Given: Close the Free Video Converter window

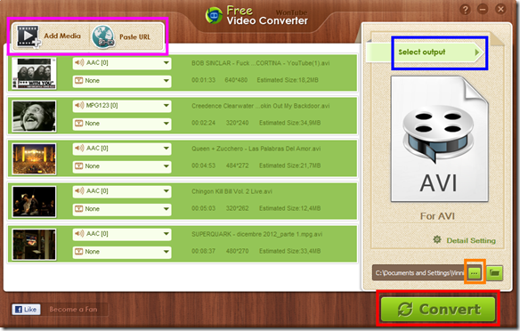Looking at the screenshot, I should [x=500, y=9].
